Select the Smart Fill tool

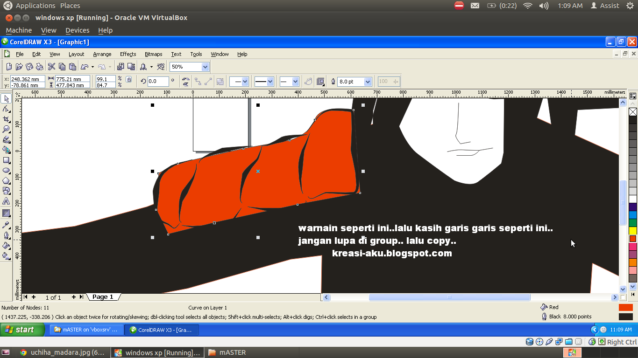click(6, 150)
